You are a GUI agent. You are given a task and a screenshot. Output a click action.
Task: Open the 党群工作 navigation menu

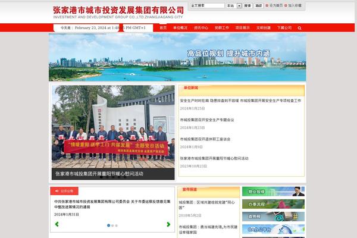(x=222, y=28)
